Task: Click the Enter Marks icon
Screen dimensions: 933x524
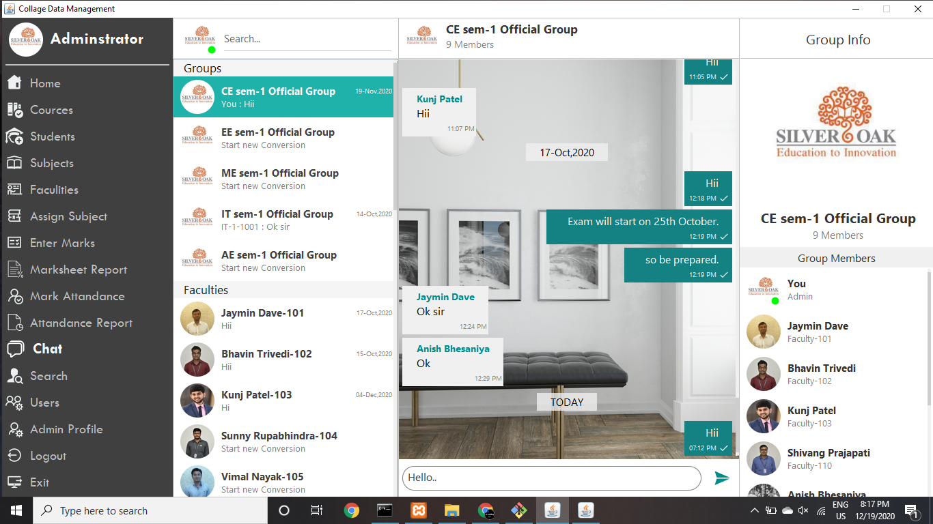Action: tap(15, 243)
